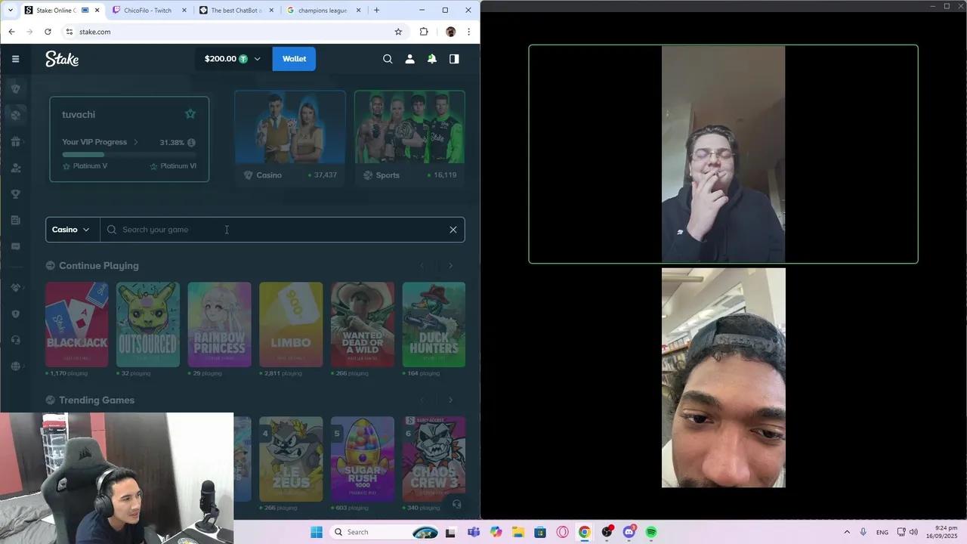Open the Chaos Crew 3 tile
The height and width of the screenshot is (544, 967).
[434, 459]
